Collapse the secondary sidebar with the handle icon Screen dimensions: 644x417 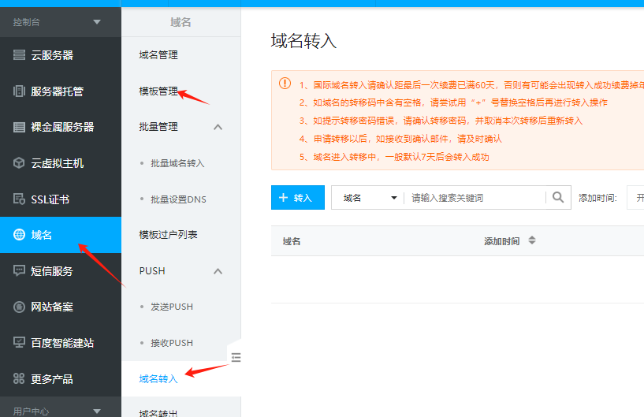pos(236,357)
